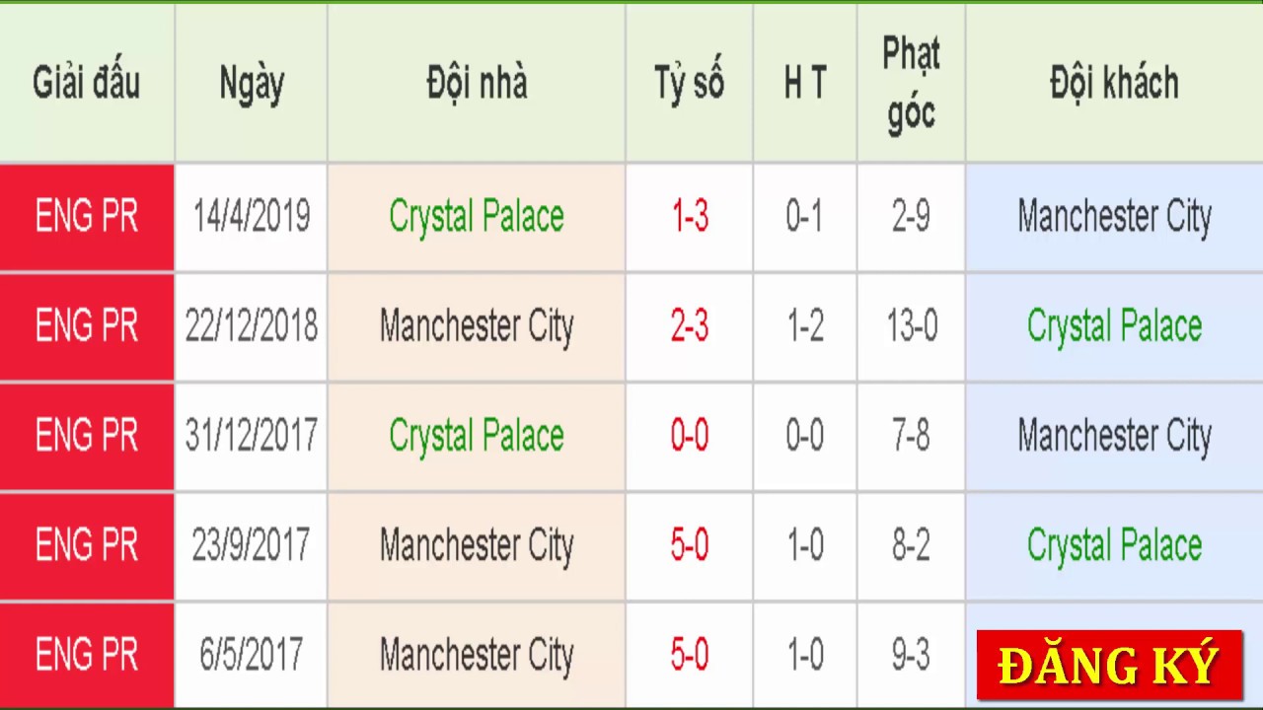Open Manchester City home team on 23/9/2017

477,545
